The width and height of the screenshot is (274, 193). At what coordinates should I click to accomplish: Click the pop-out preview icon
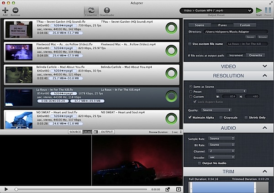click(168, 189)
